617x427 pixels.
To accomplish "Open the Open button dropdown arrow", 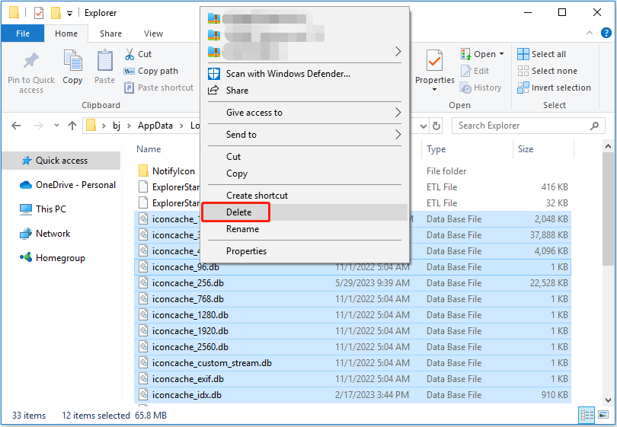I will 501,54.
